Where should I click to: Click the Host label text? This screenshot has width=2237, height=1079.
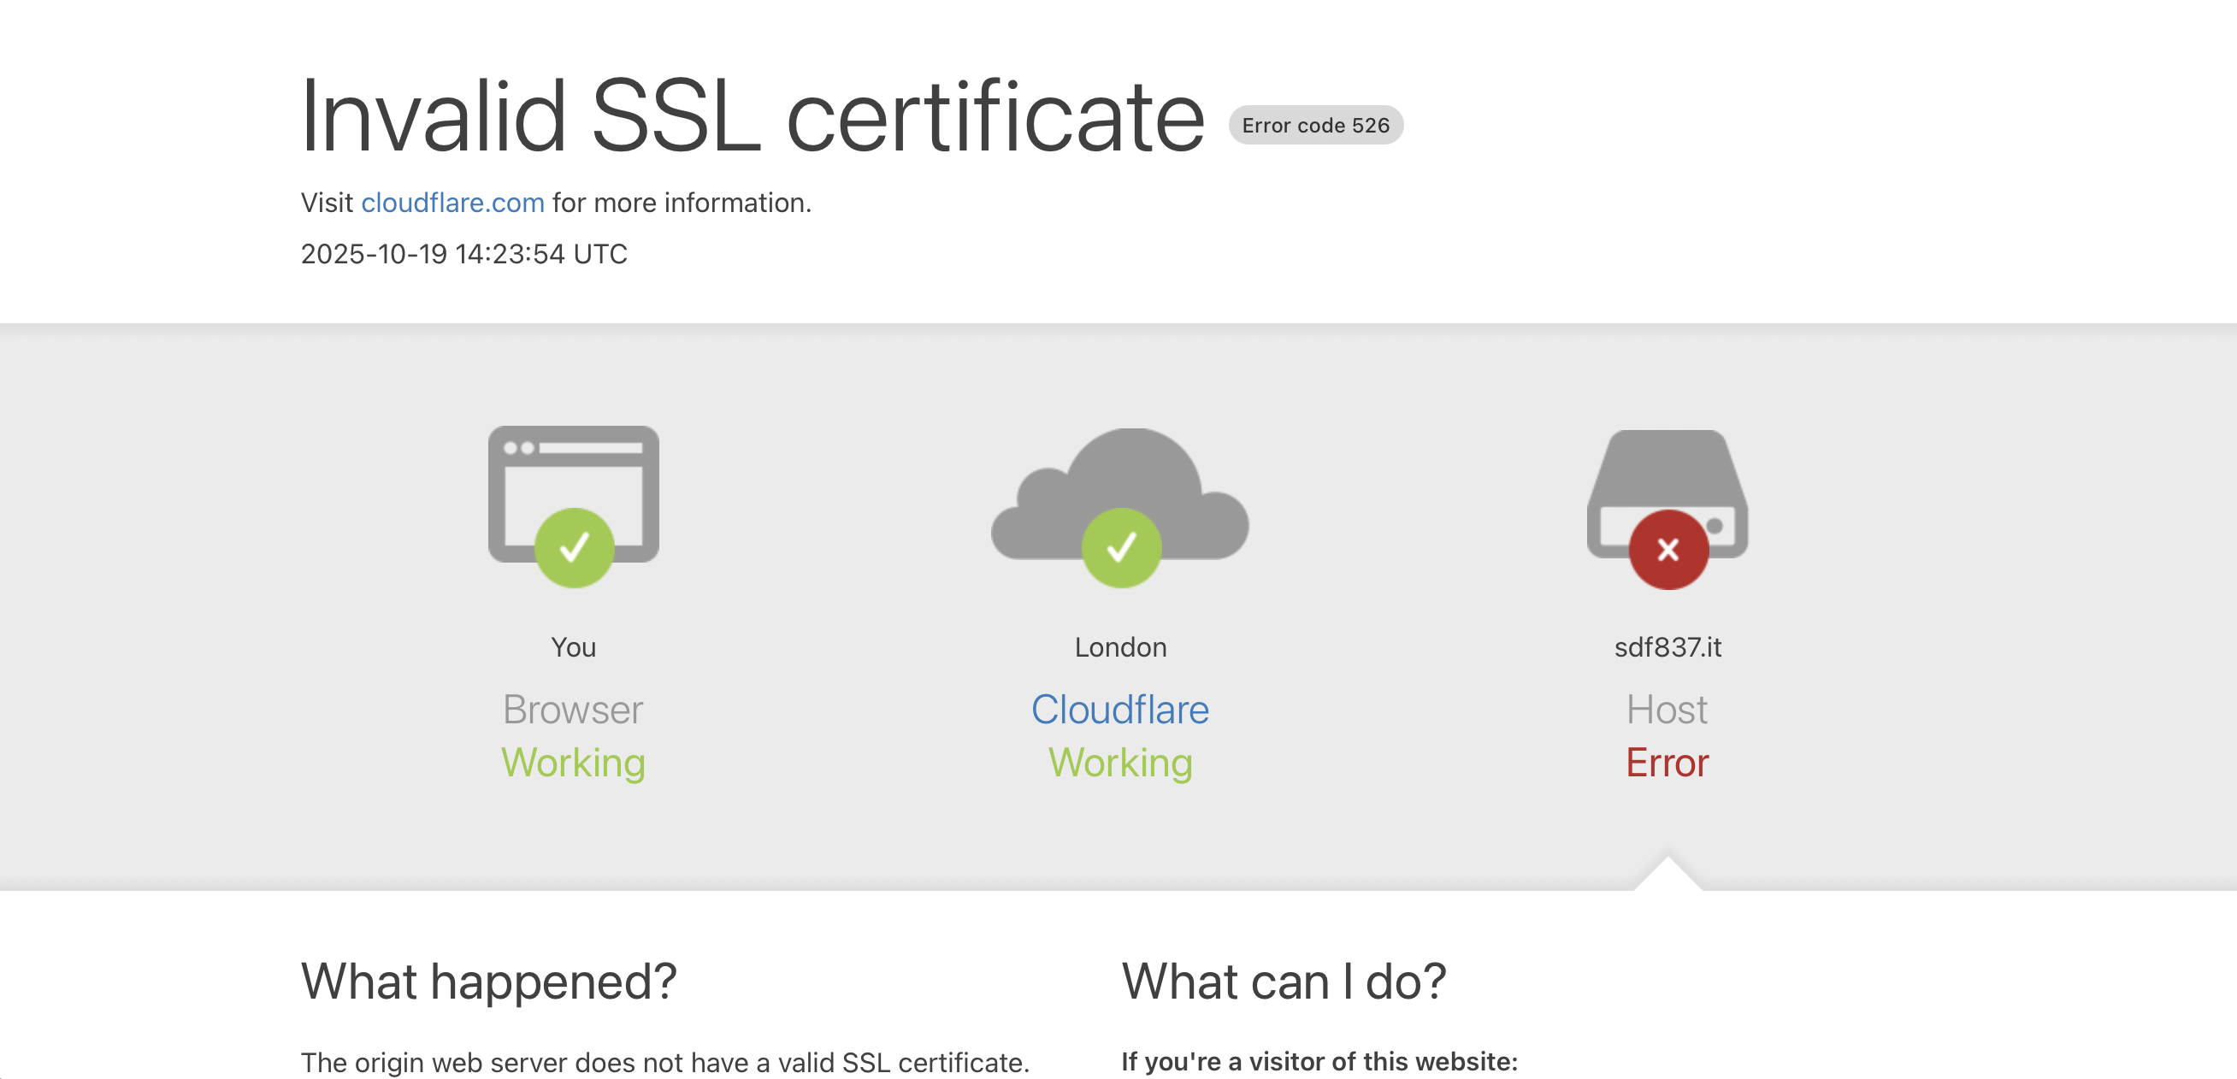coord(1667,709)
